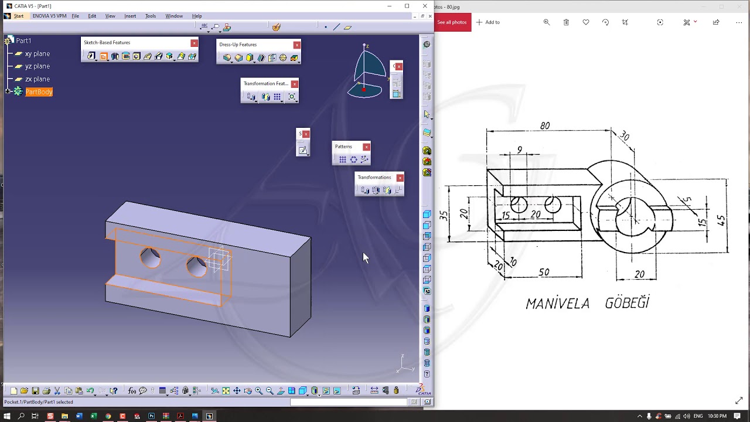Click the crop icon in Photos
The height and width of the screenshot is (422, 750).
tap(625, 22)
